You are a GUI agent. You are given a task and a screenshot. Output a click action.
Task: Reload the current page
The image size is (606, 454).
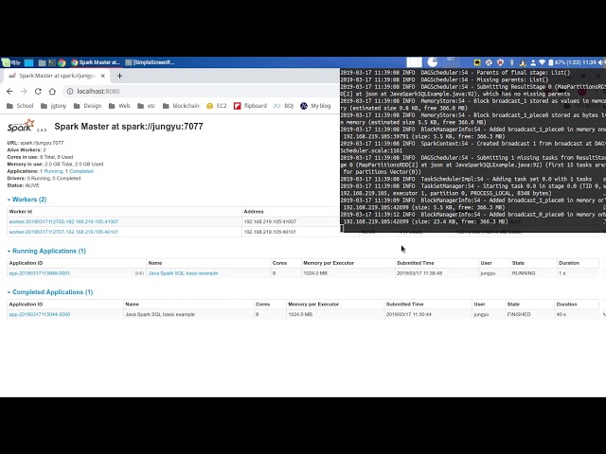tap(38, 92)
